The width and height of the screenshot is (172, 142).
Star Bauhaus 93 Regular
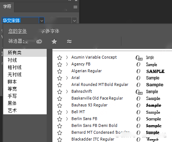coord(60,105)
